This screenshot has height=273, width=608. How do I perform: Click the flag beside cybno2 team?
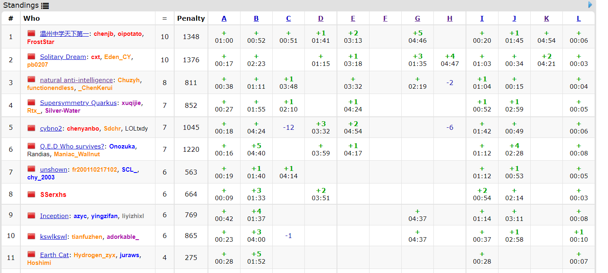coord(31,128)
